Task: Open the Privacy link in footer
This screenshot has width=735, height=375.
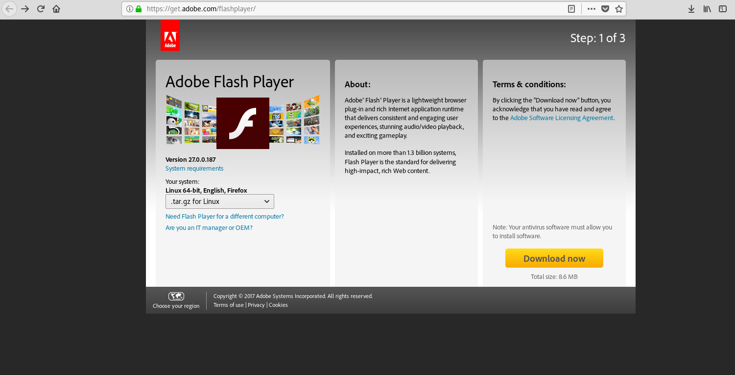Action: 256,305
